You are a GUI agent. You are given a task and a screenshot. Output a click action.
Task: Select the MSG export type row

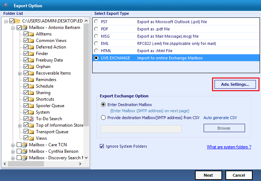(x=176, y=36)
